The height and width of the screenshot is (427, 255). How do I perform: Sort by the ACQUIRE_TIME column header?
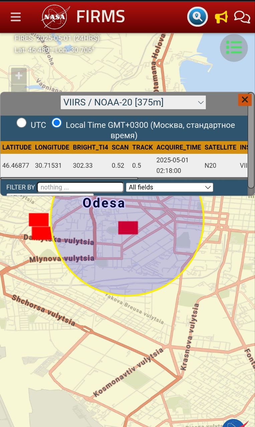point(179,147)
